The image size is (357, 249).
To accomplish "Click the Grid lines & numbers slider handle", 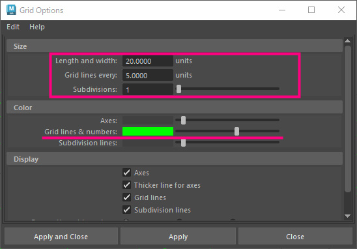I will pos(236,131).
